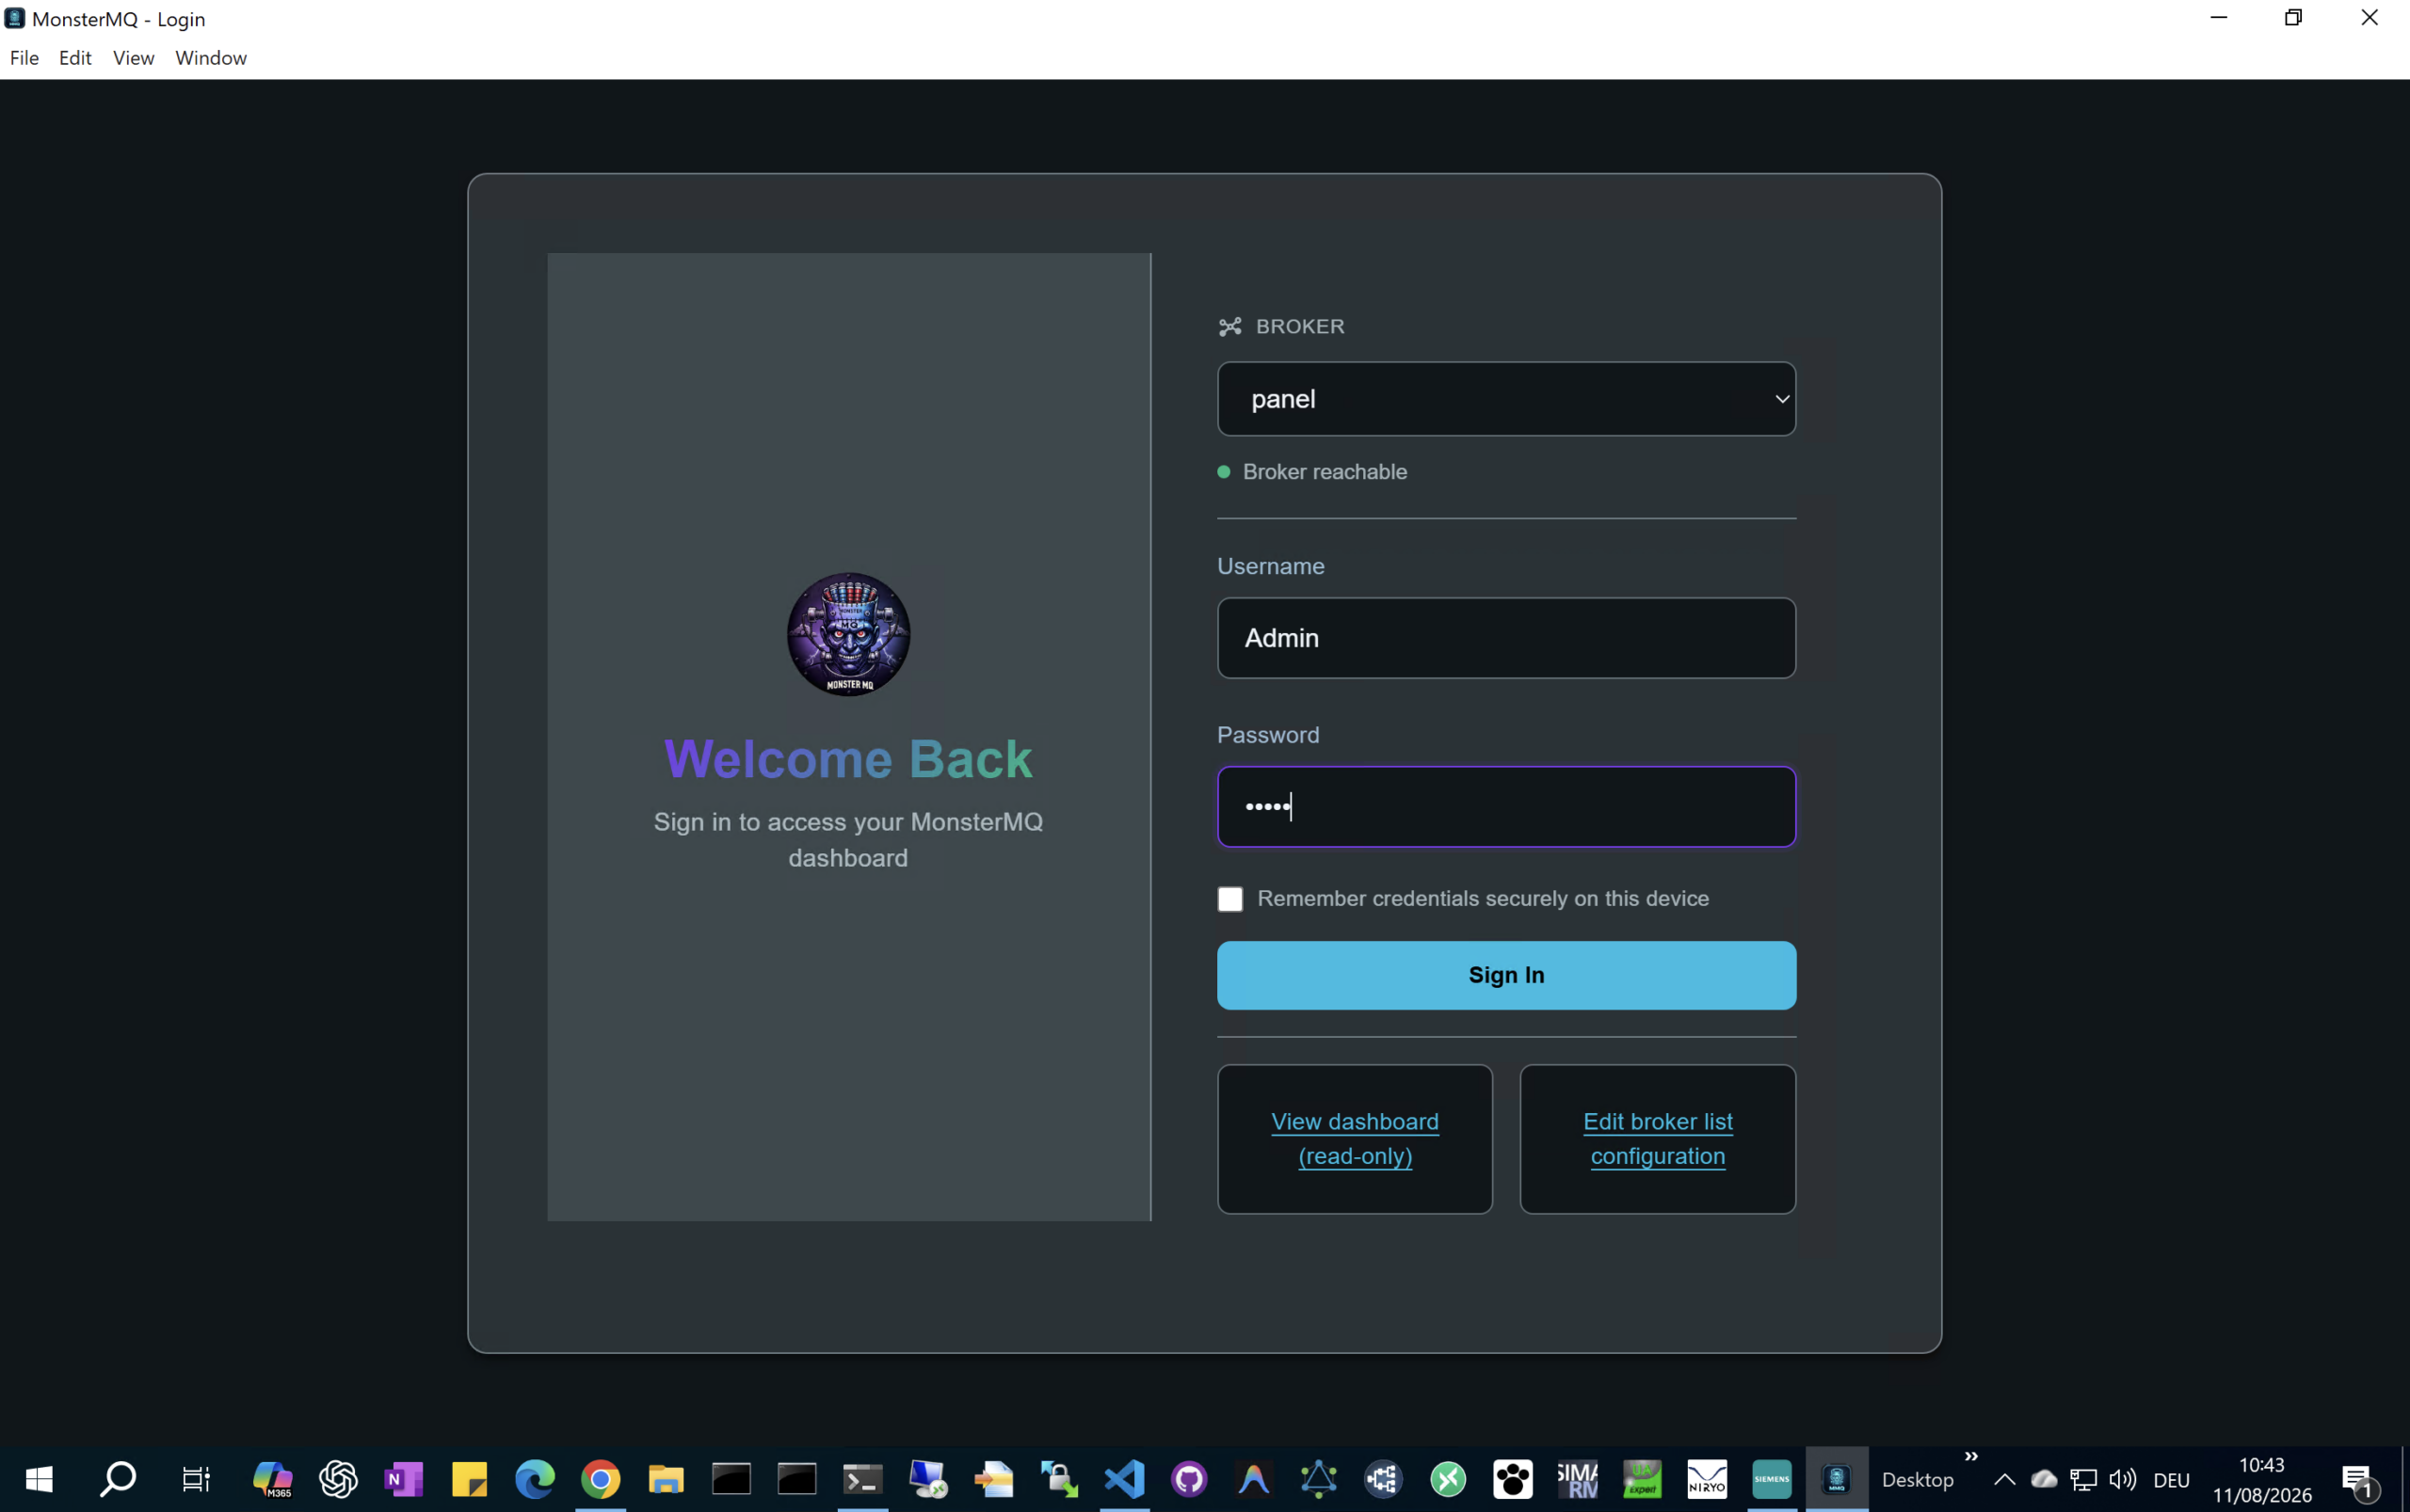Open the notification center
The height and width of the screenshot is (1512, 2410).
[2360, 1480]
